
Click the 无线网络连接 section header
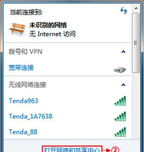point(27,85)
